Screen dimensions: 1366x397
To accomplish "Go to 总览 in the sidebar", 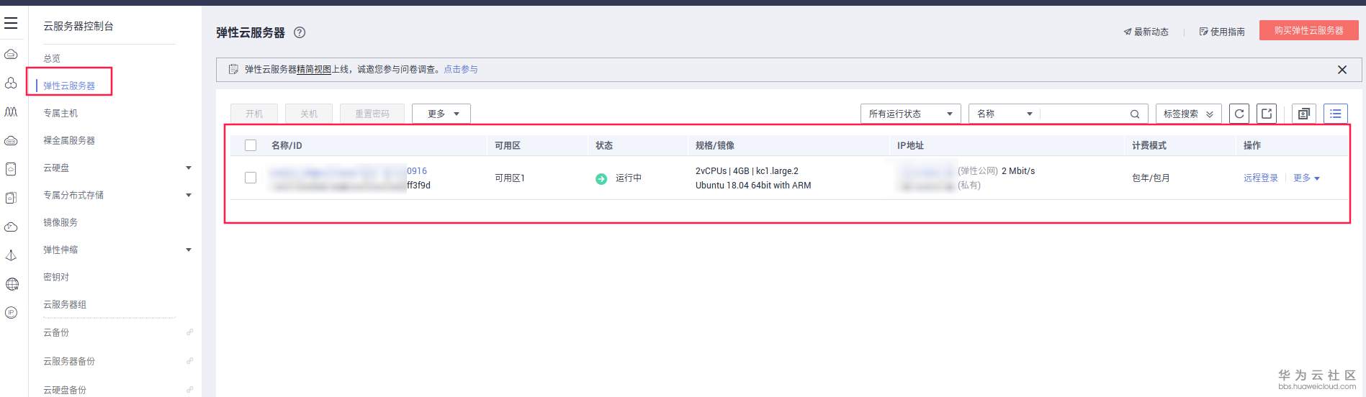I will (x=52, y=58).
